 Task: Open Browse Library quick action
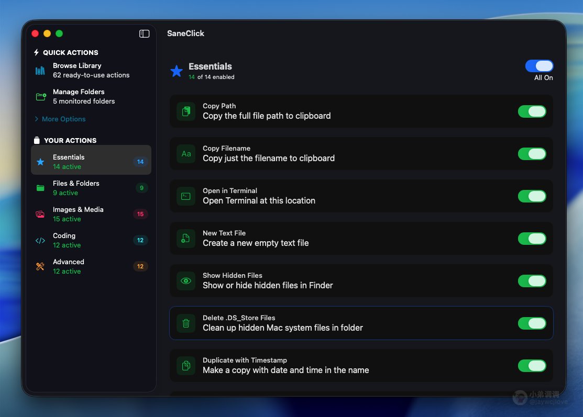91,70
